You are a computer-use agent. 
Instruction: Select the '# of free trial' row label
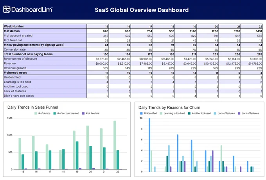pos(13,40)
